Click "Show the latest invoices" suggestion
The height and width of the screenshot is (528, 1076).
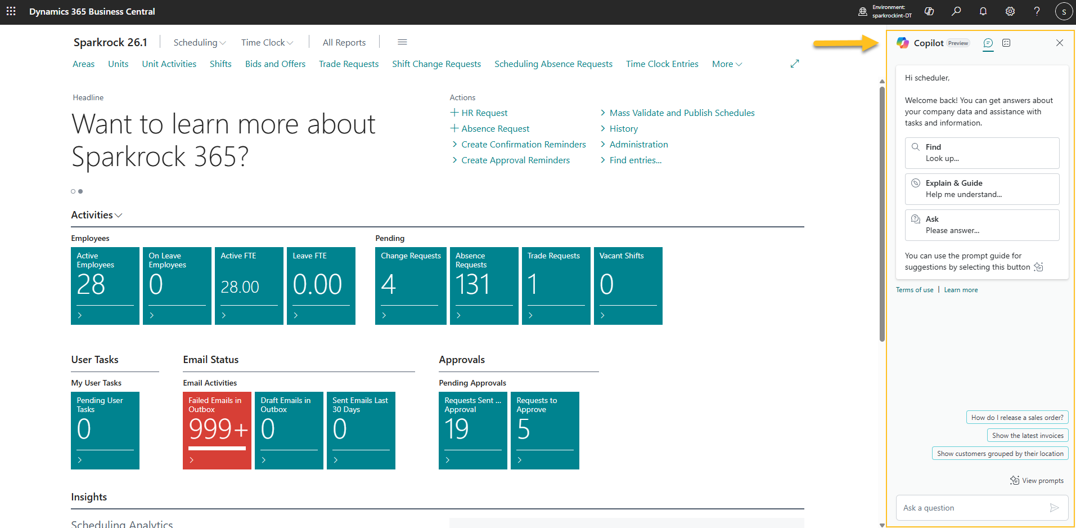point(1027,436)
